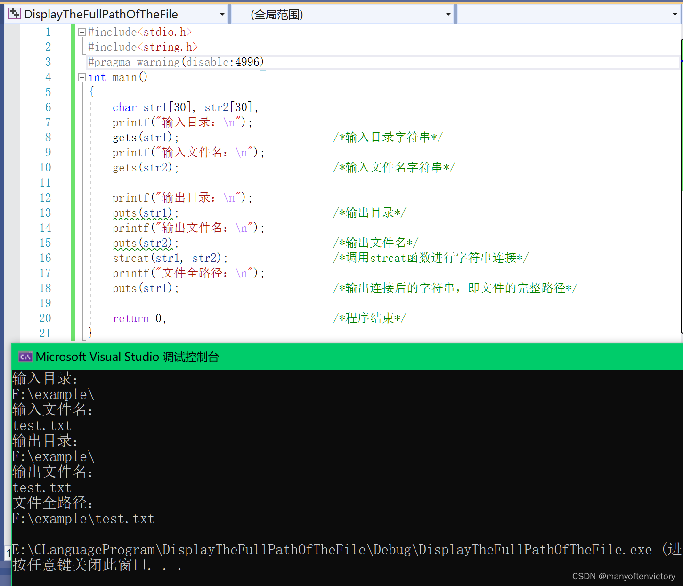Click the printf("文件全路径：\n") statement

(x=188, y=273)
